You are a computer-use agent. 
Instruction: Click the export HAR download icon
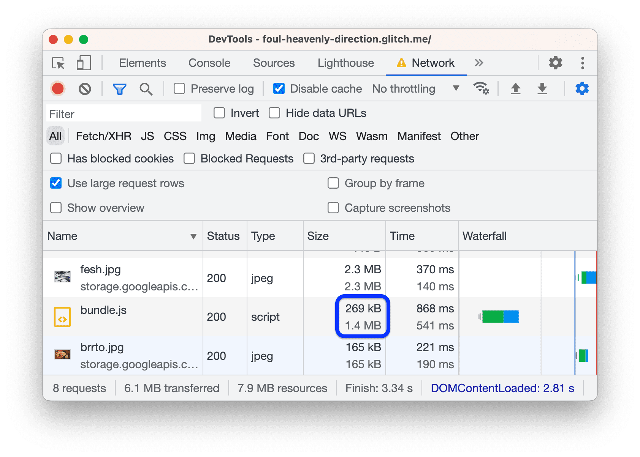[x=542, y=89]
